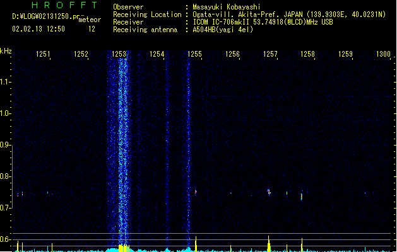Click the yellow power spike at 1257

[x=269, y=244]
